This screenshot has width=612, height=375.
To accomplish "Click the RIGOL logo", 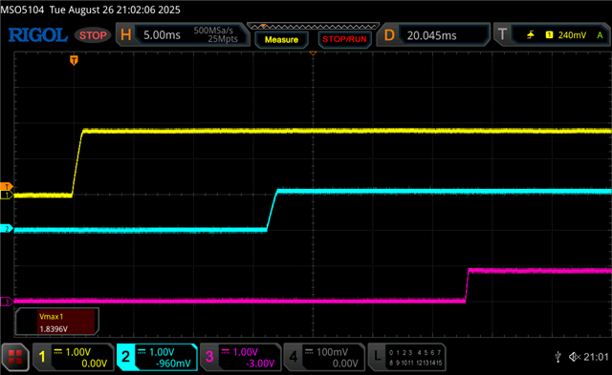I will pyautogui.click(x=38, y=35).
